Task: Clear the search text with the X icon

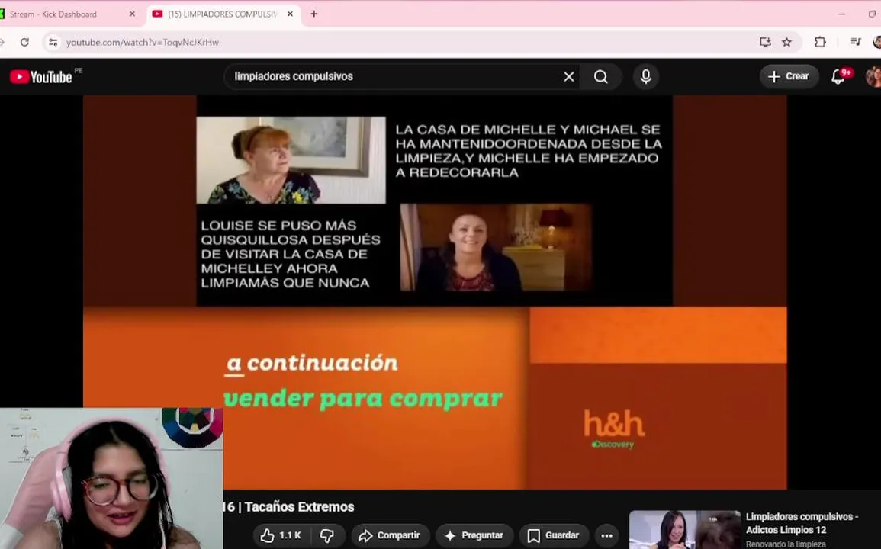Action: tap(568, 76)
